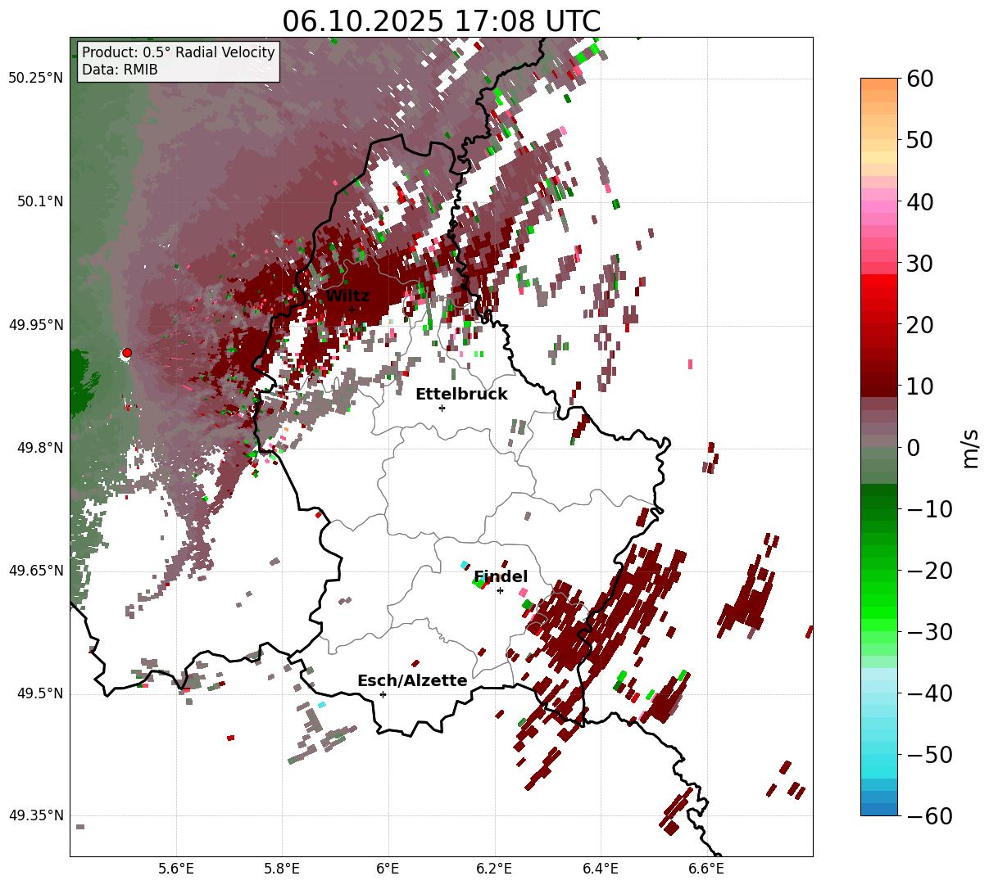Viewport: 989px width, 885px height.
Task: Click the 0 colorbar tick label
Action: 914,448
